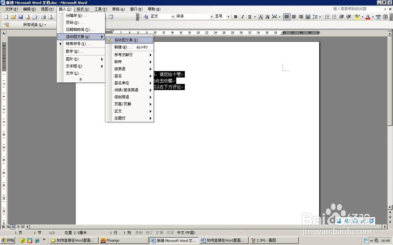
Task: Save the document with the floppy disk icon
Action: (20, 17)
